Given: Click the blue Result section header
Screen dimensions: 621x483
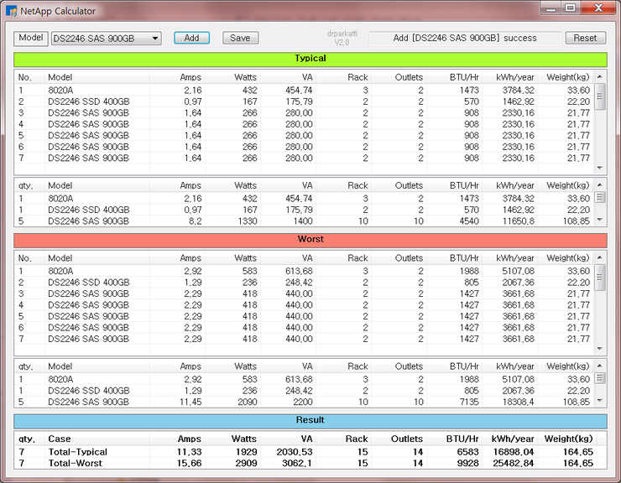Looking at the screenshot, I should point(310,420).
